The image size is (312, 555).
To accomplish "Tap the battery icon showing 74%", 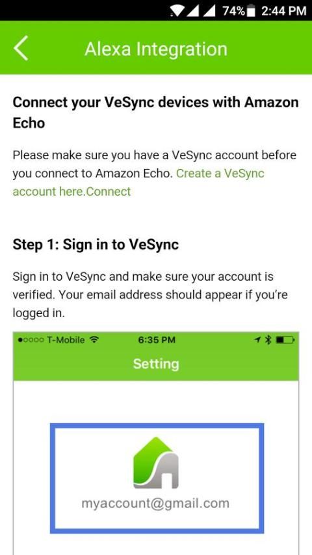I will [x=251, y=11].
